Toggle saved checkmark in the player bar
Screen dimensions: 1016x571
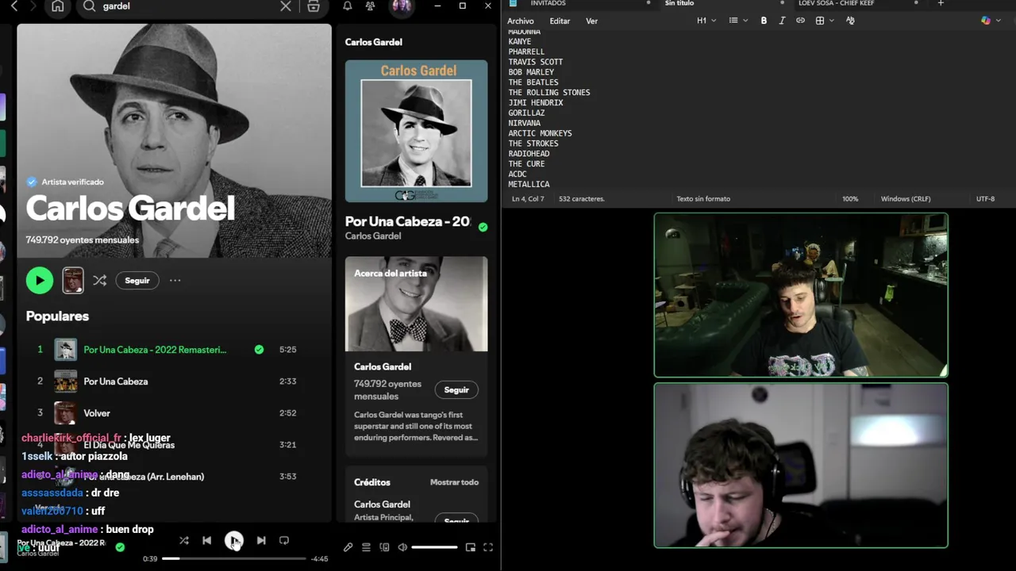pyautogui.click(x=120, y=546)
